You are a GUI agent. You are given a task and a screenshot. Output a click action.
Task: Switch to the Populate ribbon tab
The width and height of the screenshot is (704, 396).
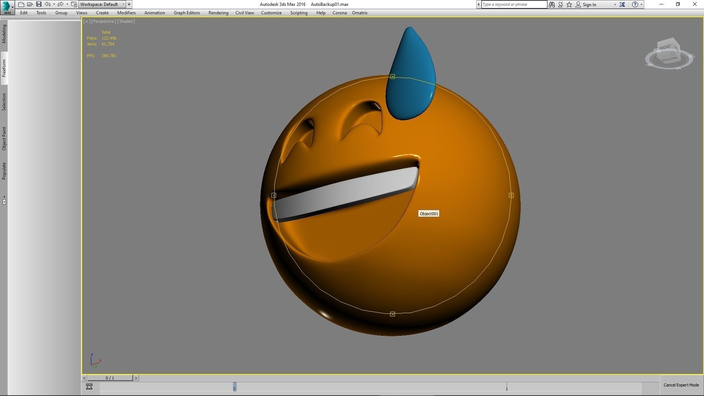(4, 170)
